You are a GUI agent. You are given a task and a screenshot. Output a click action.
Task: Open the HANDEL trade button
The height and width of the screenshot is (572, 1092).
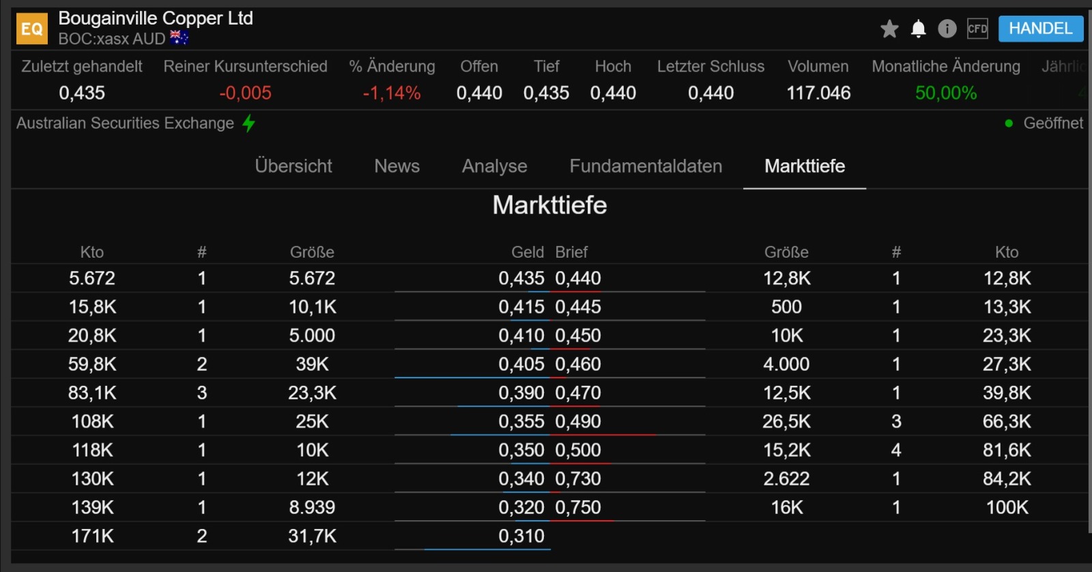tap(1041, 29)
